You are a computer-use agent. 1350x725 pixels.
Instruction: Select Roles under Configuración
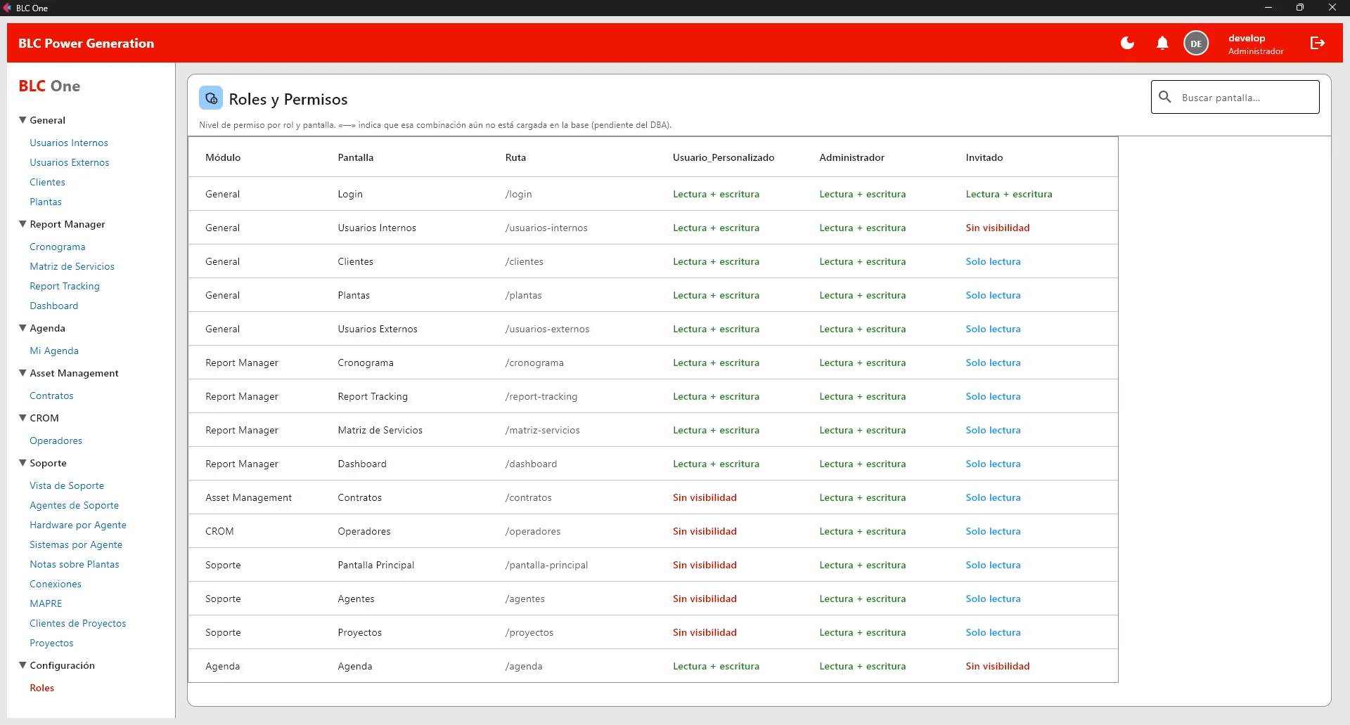point(41,688)
